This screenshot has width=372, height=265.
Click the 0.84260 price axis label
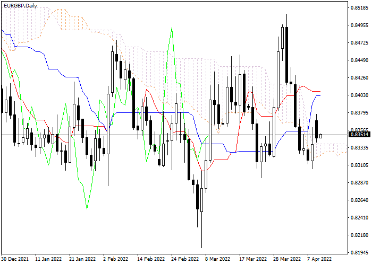tap(360, 77)
